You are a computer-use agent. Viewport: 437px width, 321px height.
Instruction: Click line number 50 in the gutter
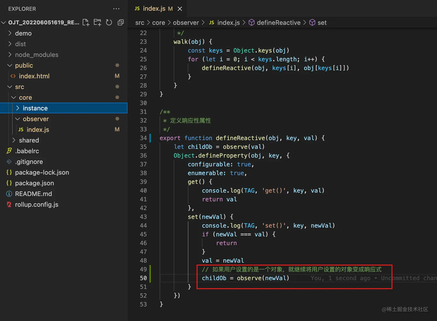click(143, 278)
